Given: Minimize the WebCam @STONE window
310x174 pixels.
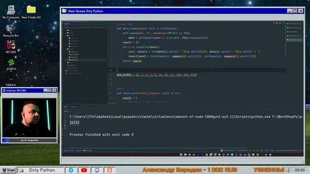Looking at the screenshot, I should coord(46,90).
